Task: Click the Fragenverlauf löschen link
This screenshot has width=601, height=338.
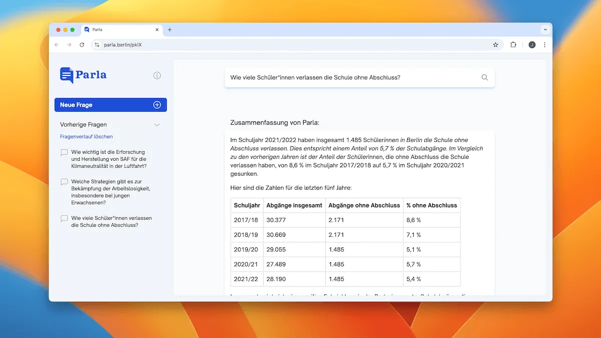Action: click(x=86, y=137)
